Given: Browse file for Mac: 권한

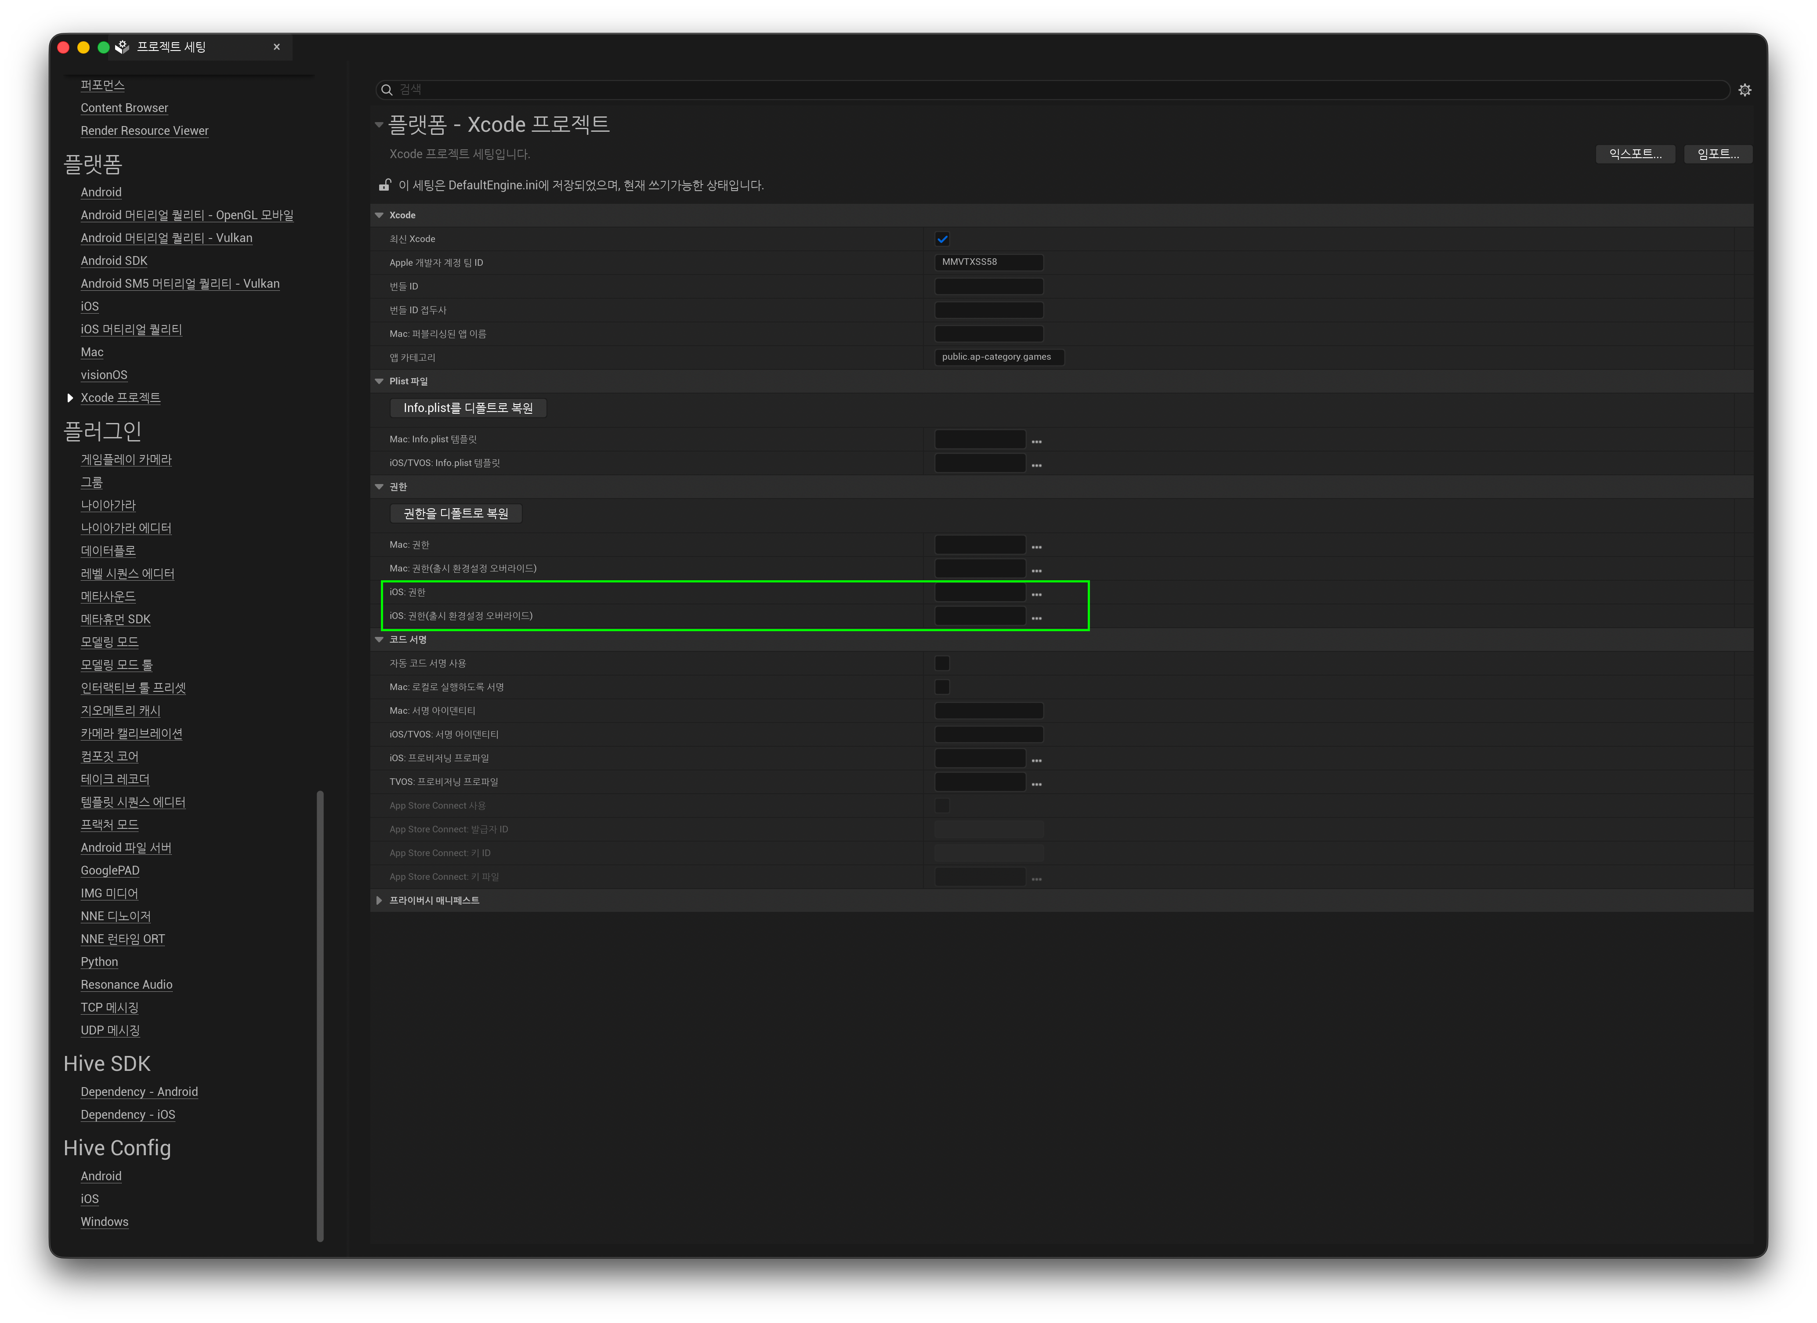Looking at the screenshot, I should [x=1036, y=547].
